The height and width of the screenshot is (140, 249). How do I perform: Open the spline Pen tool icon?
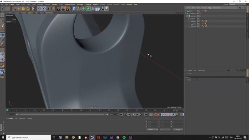[79, 9]
